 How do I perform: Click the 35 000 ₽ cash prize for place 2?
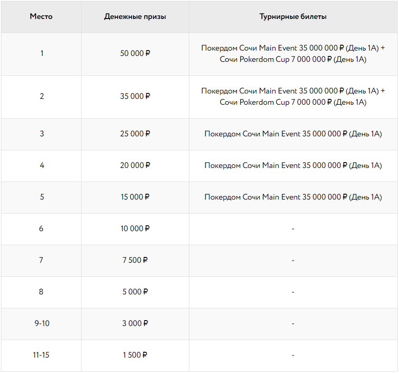[135, 96]
